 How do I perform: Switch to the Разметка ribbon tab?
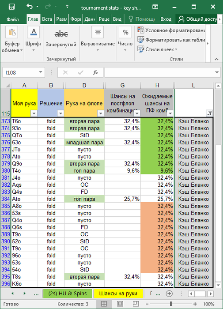[x=61, y=19]
